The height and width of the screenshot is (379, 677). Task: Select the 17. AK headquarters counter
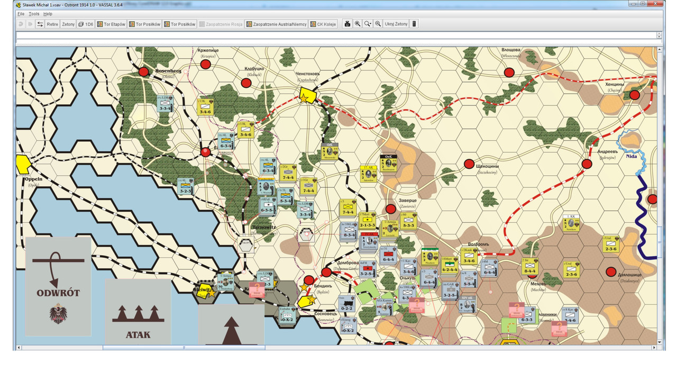click(x=369, y=174)
